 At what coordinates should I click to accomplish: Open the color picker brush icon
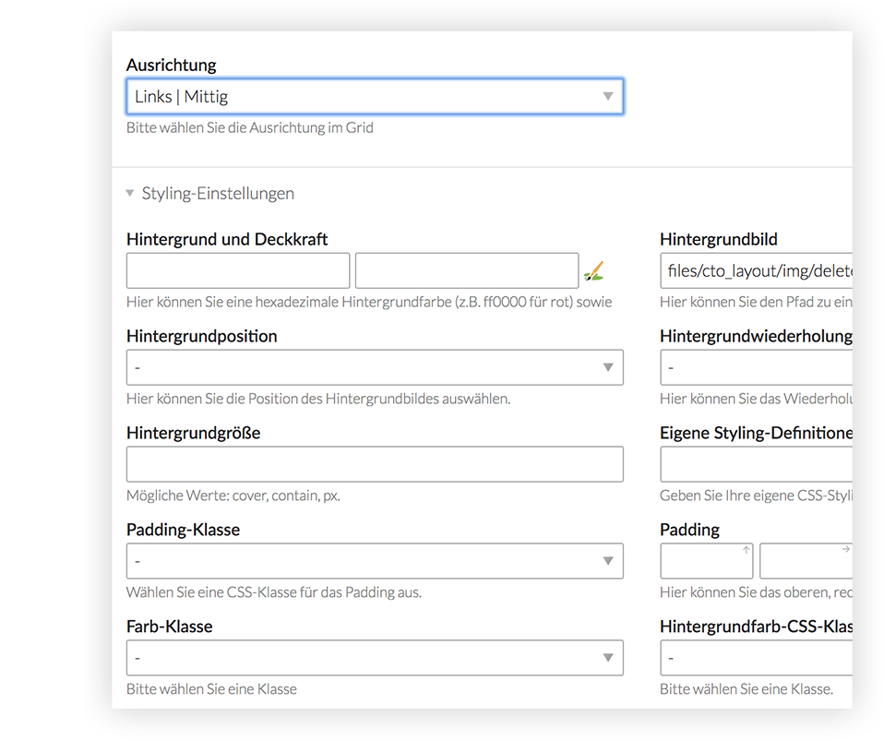click(x=594, y=271)
